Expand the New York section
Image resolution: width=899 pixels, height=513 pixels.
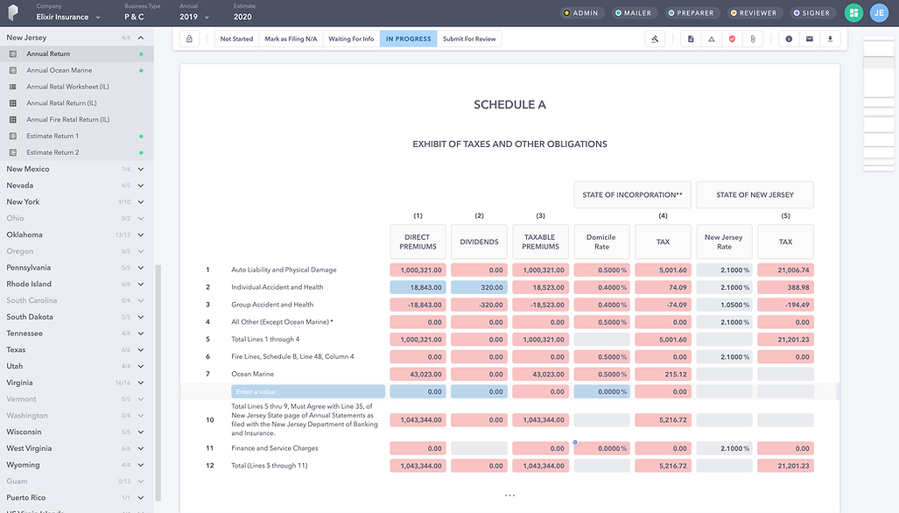(x=140, y=201)
